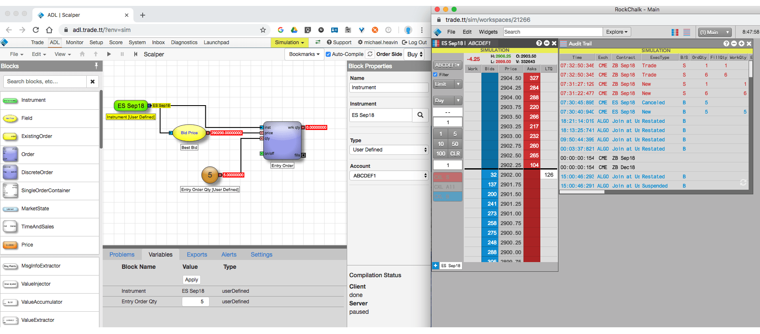
Task: Go to home level with house icon
Action: tap(82, 54)
